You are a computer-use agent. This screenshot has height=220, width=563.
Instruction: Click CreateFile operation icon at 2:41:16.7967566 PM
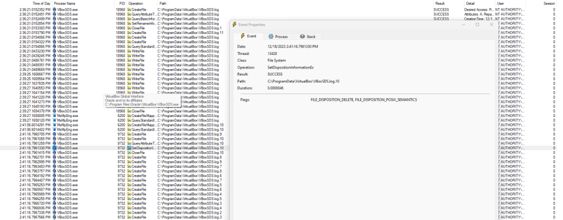(129, 217)
